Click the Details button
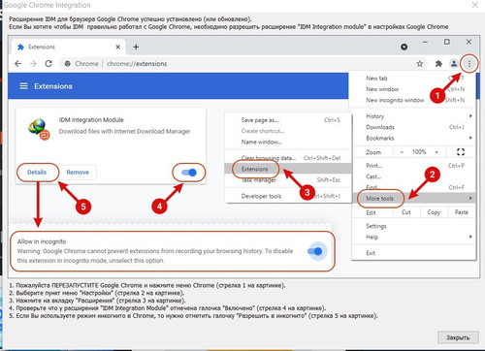 coord(37,173)
